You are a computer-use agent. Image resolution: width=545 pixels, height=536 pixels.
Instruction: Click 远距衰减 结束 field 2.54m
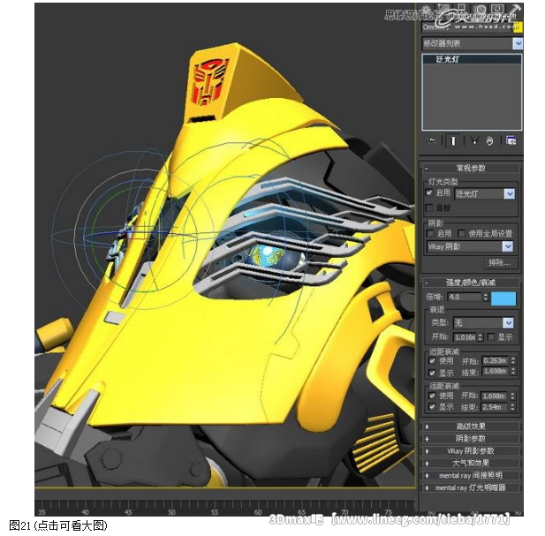(495, 407)
